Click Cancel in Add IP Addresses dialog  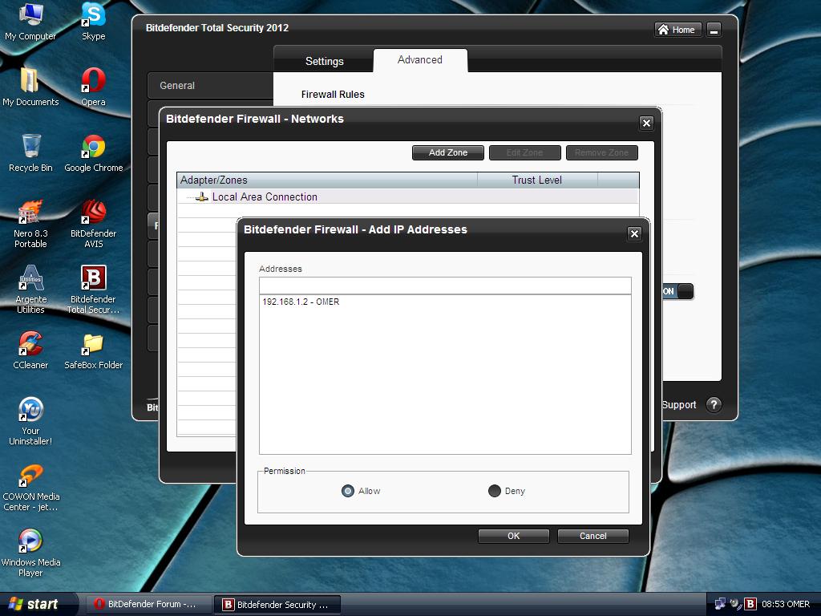click(593, 536)
